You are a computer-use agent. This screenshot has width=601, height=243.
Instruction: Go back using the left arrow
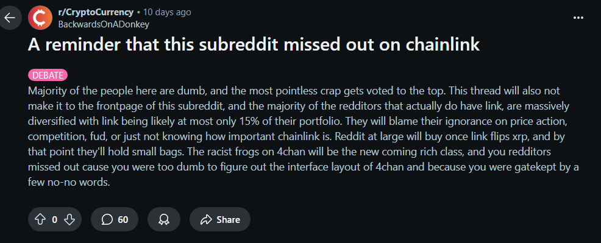pyautogui.click(x=10, y=18)
